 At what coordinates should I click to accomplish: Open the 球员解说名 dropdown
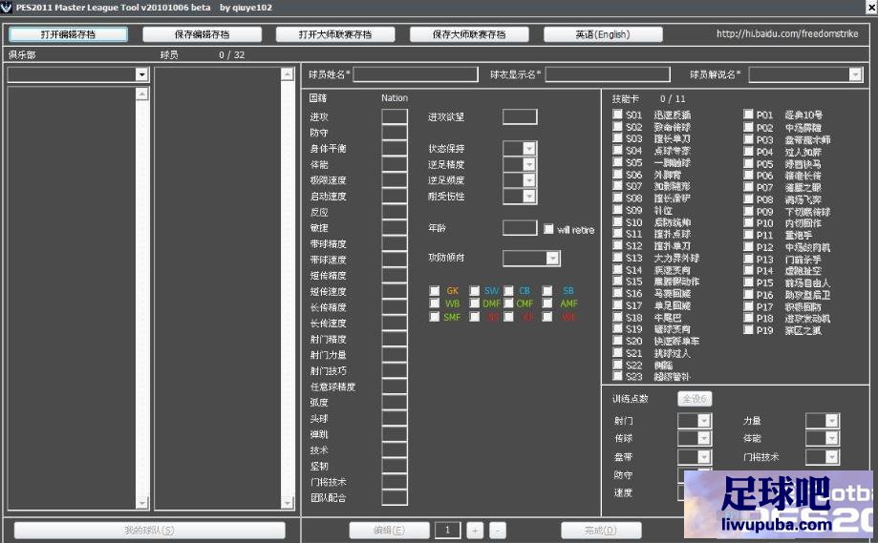pos(855,74)
